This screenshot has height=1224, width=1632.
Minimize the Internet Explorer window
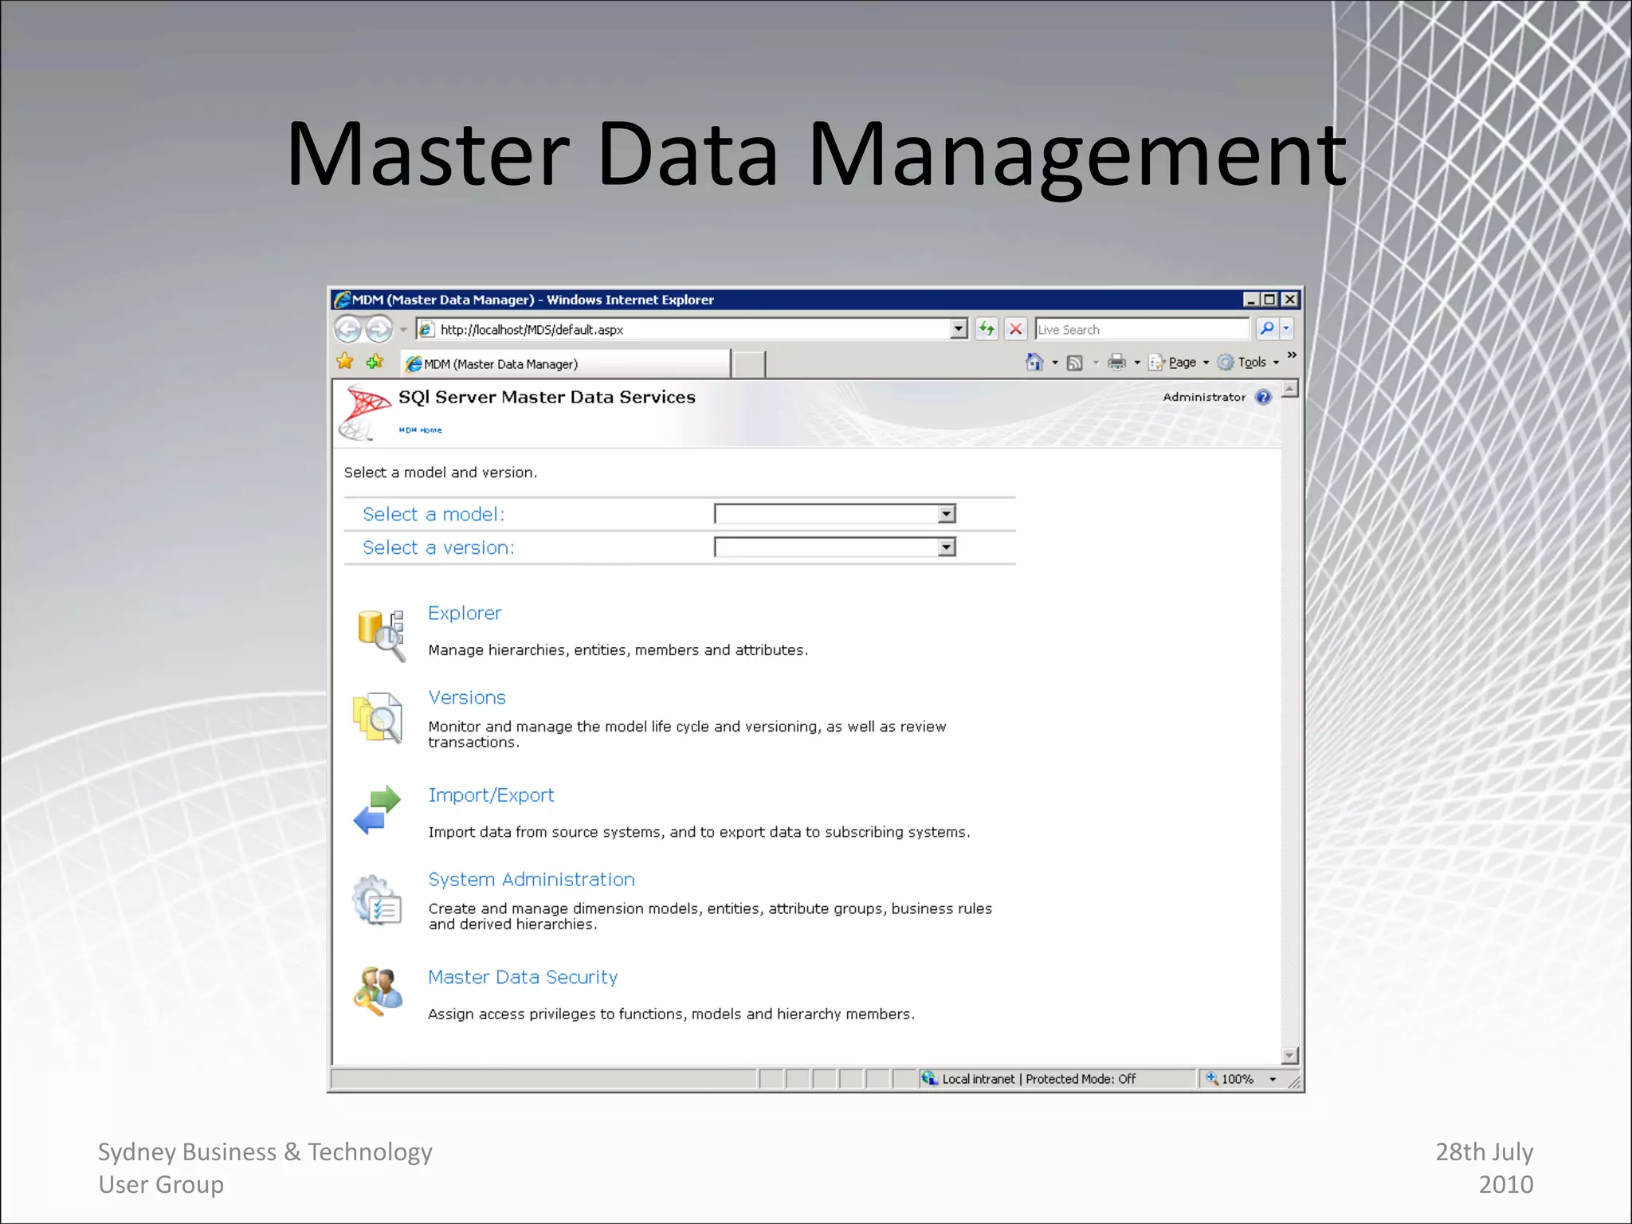(x=1250, y=300)
